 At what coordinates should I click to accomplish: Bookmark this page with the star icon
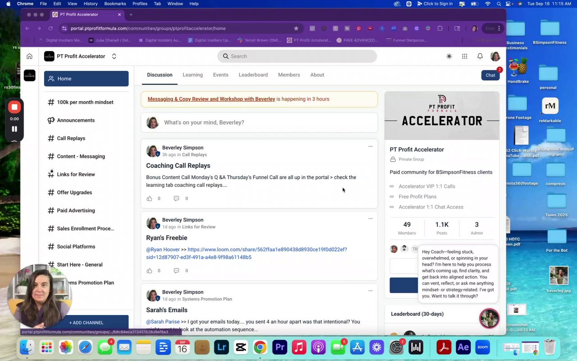[296, 28]
